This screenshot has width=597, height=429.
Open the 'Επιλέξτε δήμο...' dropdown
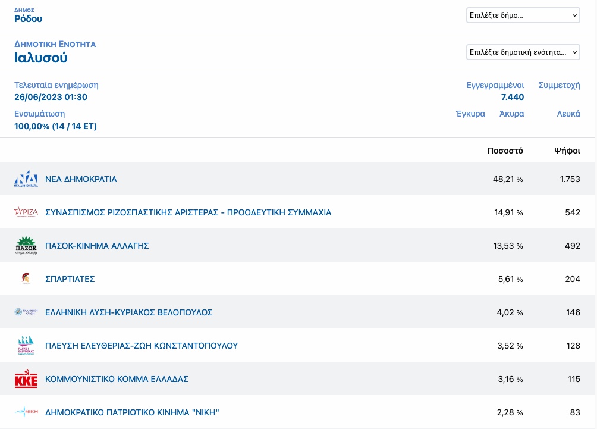[x=523, y=15]
